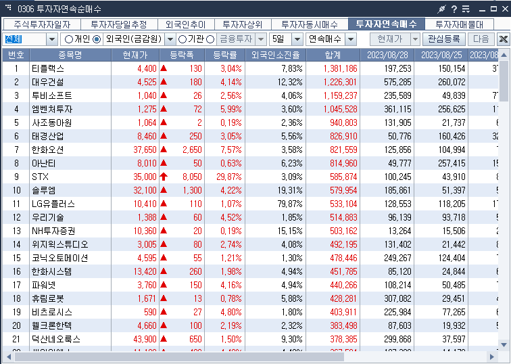511x364 pixels.
Task: Select the 엠벤처투자 stock name
Action: point(52,109)
